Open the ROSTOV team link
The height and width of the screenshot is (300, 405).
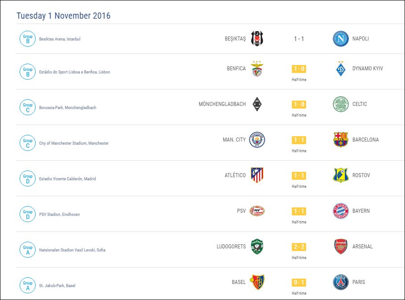click(361, 175)
